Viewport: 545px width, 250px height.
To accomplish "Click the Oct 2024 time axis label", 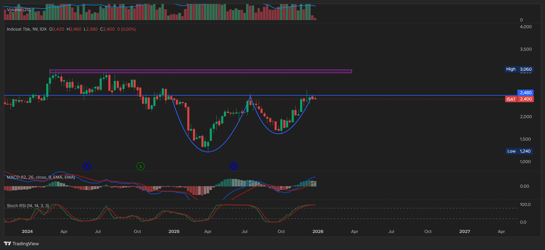I will coord(137,231).
